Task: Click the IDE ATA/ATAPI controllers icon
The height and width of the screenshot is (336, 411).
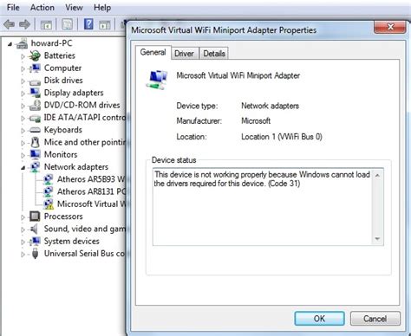Action: pyautogui.click(x=35, y=118)
